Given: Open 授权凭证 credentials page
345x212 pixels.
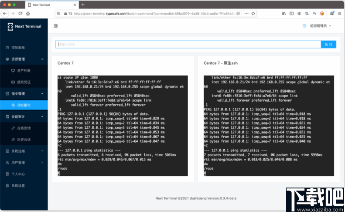Looking at the screenshot, I should pyautogui.click(x=24, y=82).
